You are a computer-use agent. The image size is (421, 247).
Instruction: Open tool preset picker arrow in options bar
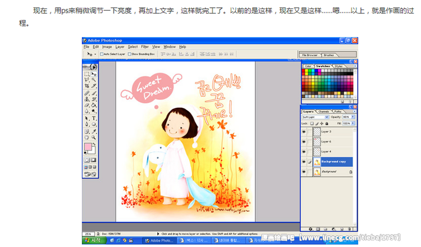[x=95, y=54]
